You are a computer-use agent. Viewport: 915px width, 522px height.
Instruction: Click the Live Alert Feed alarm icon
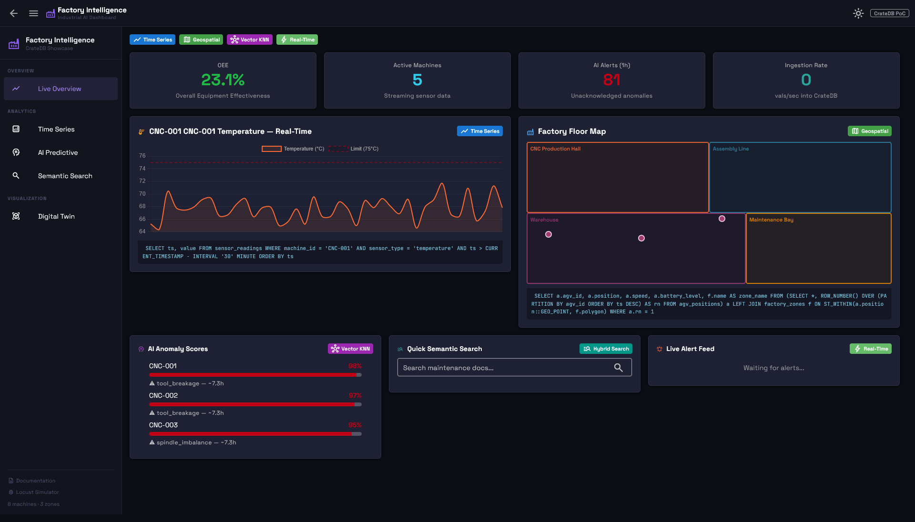pos(660,349)
